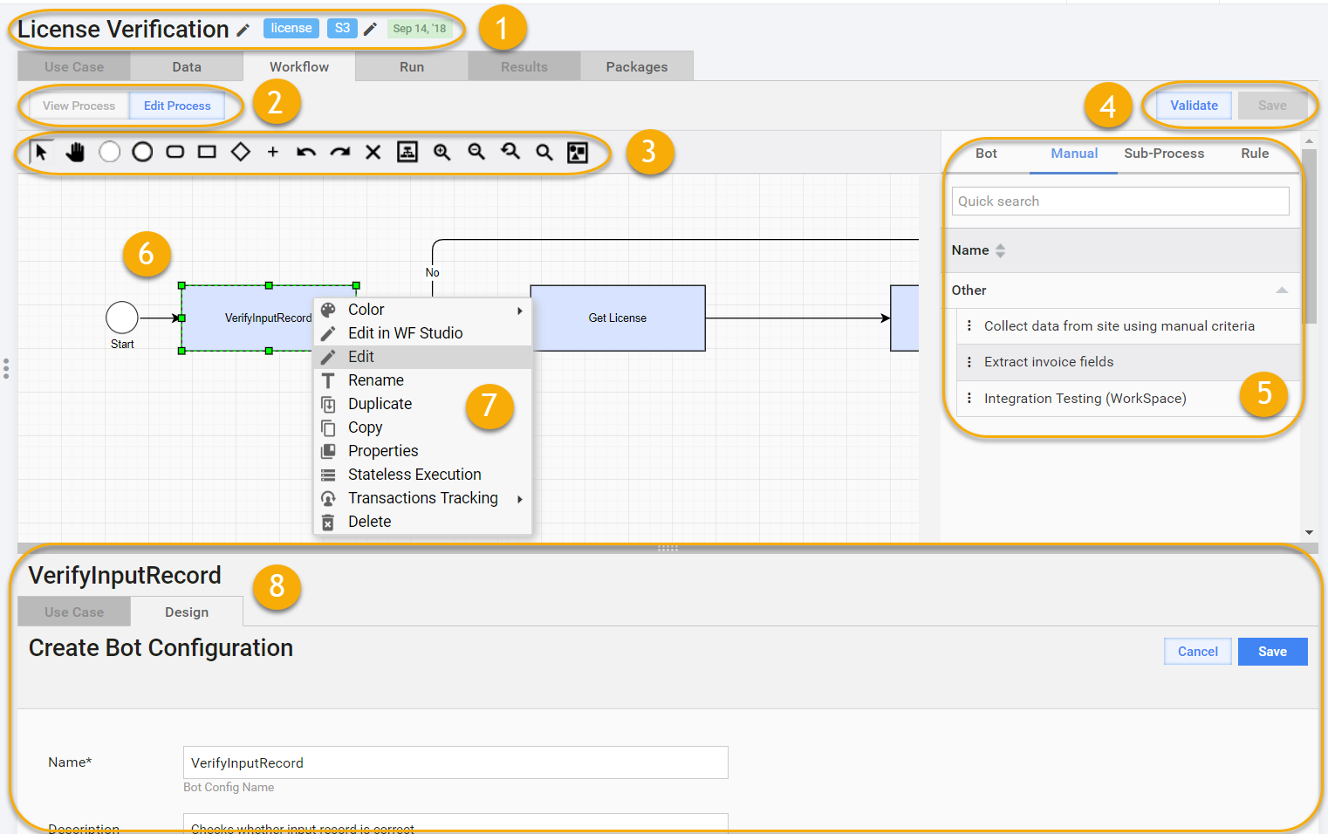Click the plus icon in the toolbar
1328x834 pixels.
click(x=273, y=152)
